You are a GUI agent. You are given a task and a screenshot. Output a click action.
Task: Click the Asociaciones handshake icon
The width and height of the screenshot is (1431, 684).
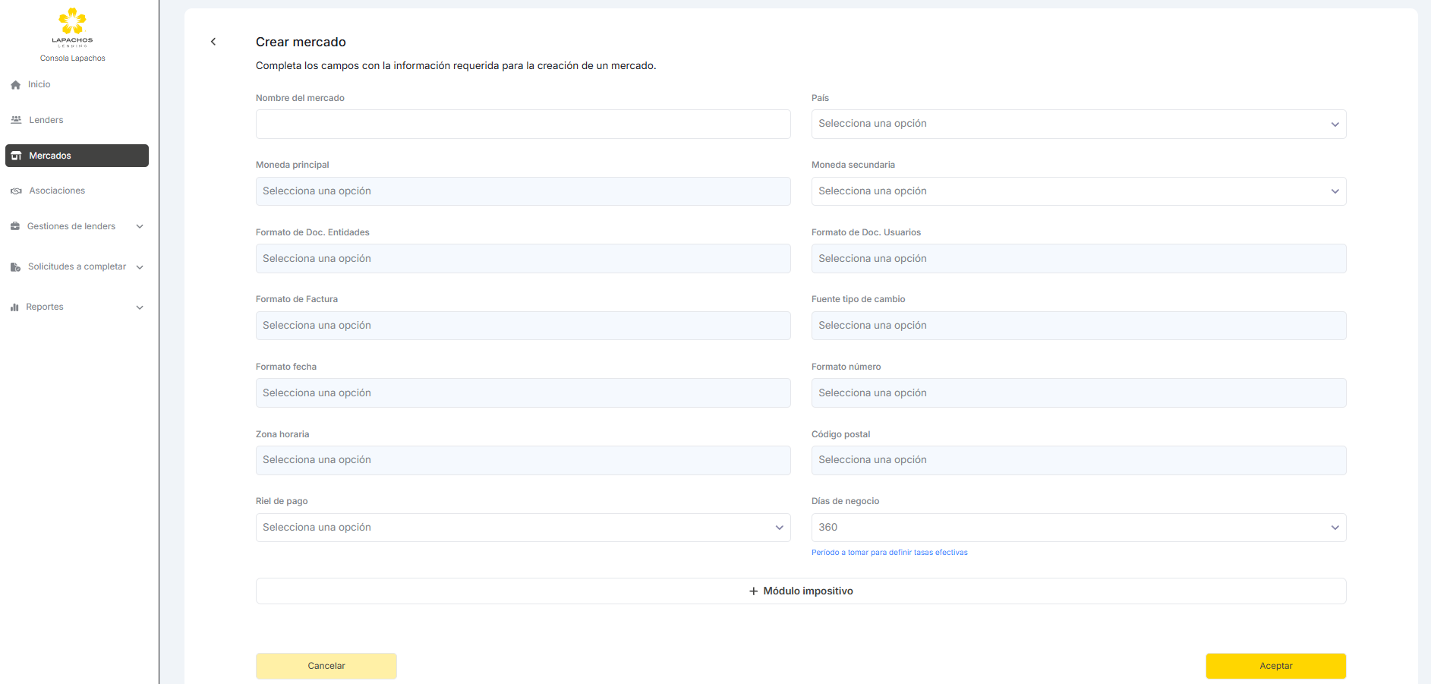[16, 191]
